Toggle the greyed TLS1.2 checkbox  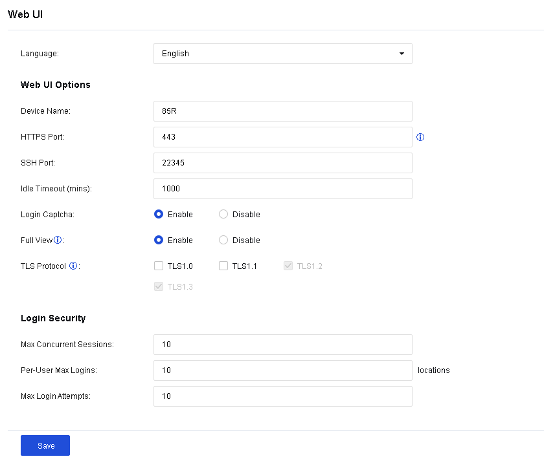[x=288, y=266]
